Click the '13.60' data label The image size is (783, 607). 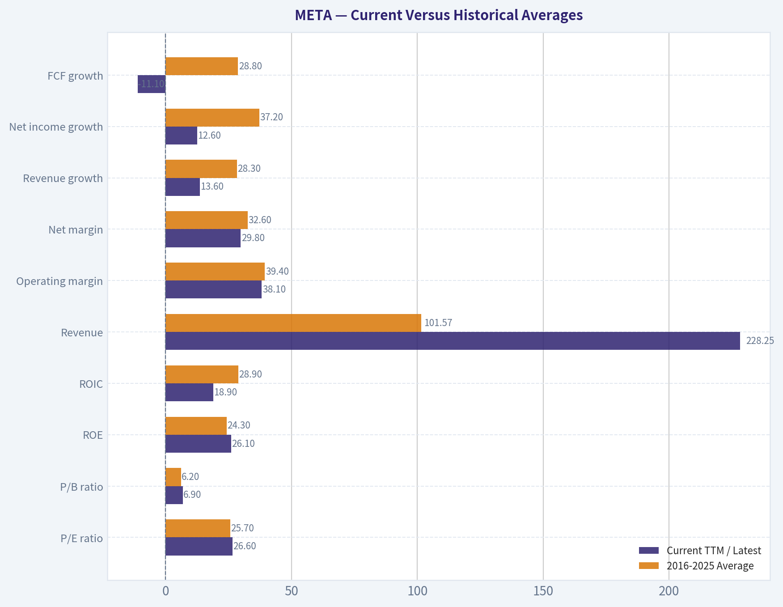tap(212, 187)
